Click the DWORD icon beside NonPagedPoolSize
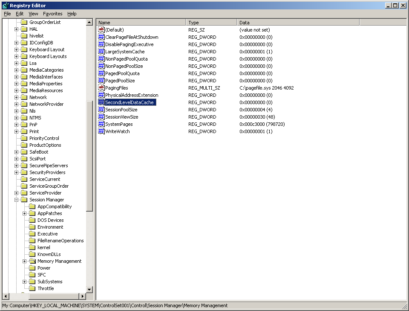Screen dimensions: 409x311 101,66
